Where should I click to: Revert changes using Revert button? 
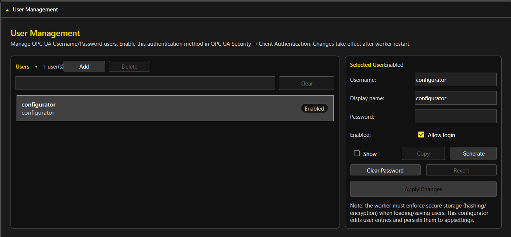(x=461, y=170)
